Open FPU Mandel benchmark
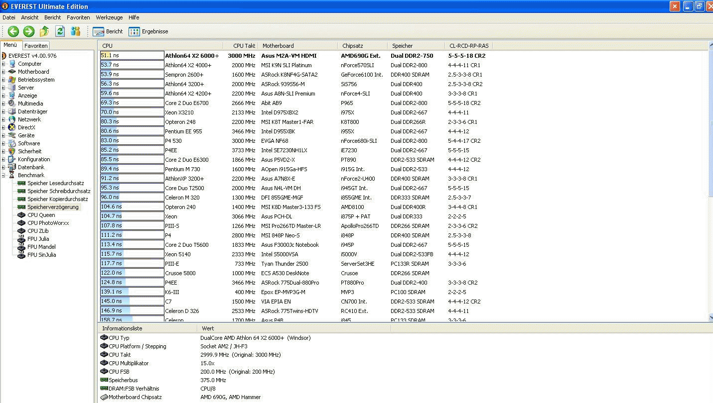Screen dimensions: 713x403 click(x=41, y=247)
